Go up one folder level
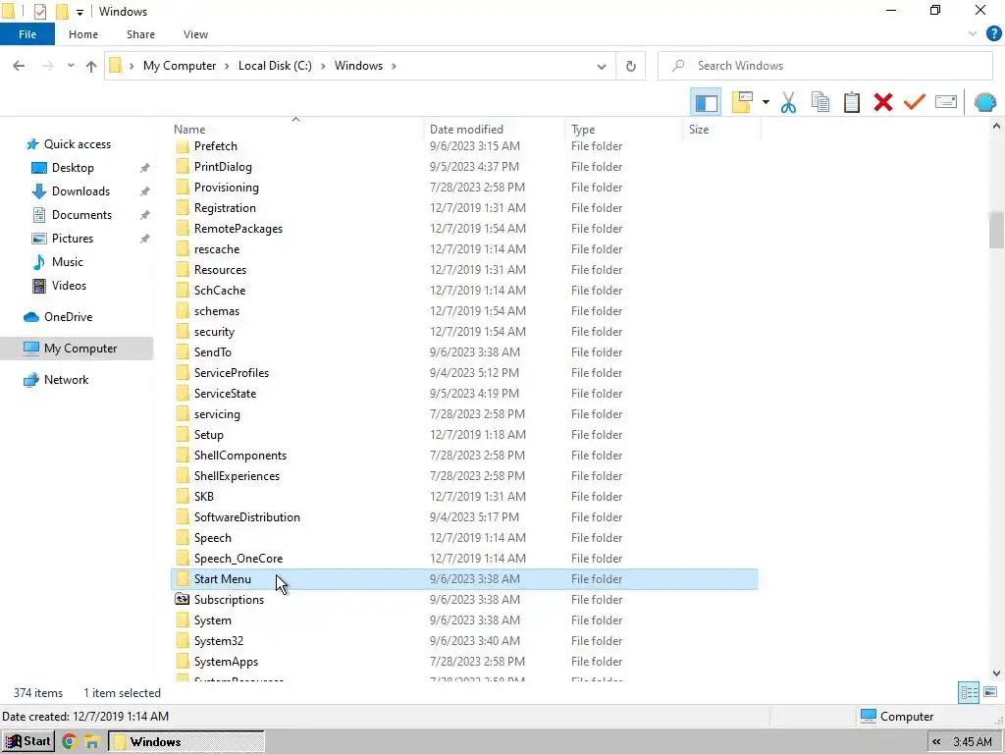 (x=91, y=66)
